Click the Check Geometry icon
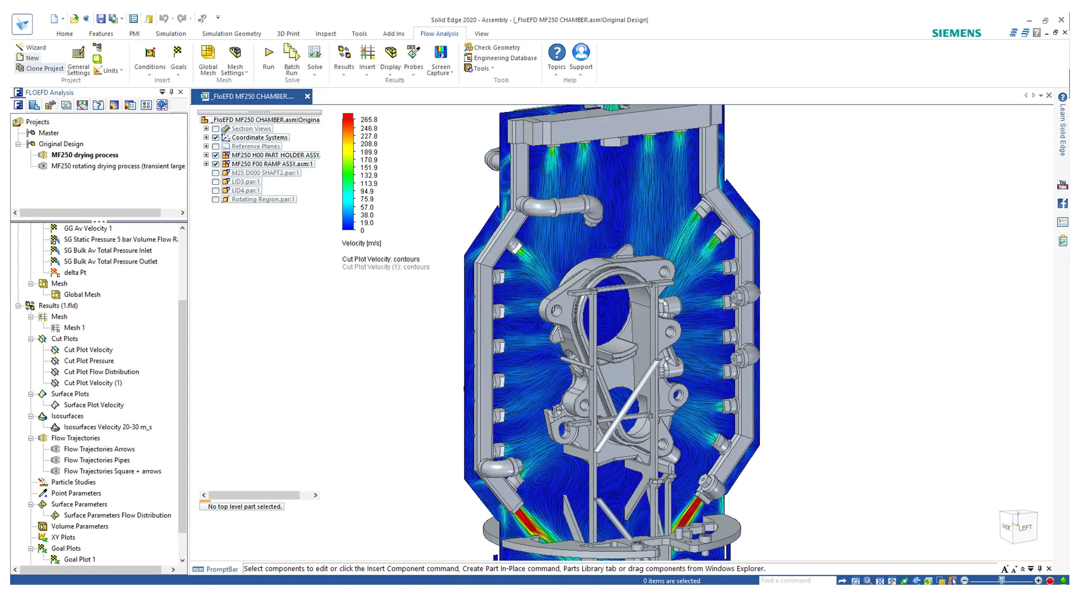Image resolution: width=1080 pixels, height=597 pixels. [x=468, y=47]
